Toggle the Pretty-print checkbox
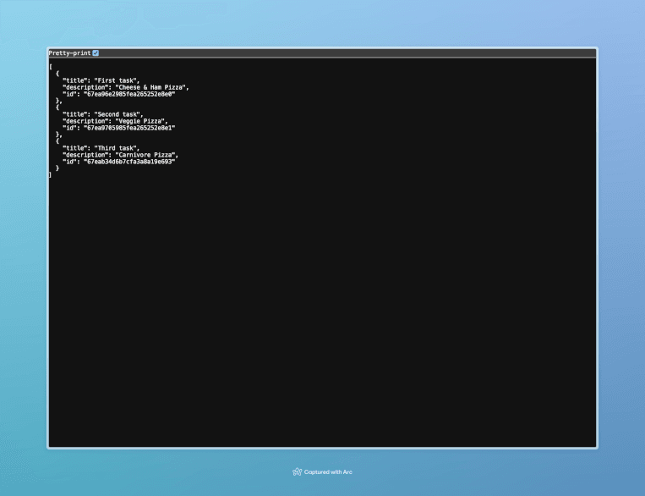This screenshot has width=645, height=496. [x=96, y=53]
